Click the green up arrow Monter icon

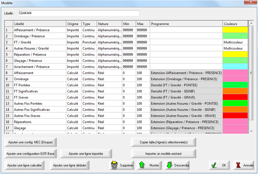click(x=142, y=165)
